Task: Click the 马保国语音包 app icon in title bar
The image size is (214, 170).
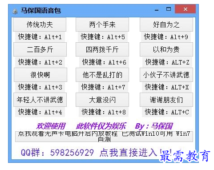Action: click(15, 11)
